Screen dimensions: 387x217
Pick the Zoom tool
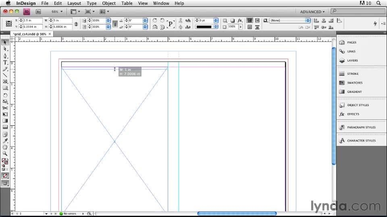[5, 153]
